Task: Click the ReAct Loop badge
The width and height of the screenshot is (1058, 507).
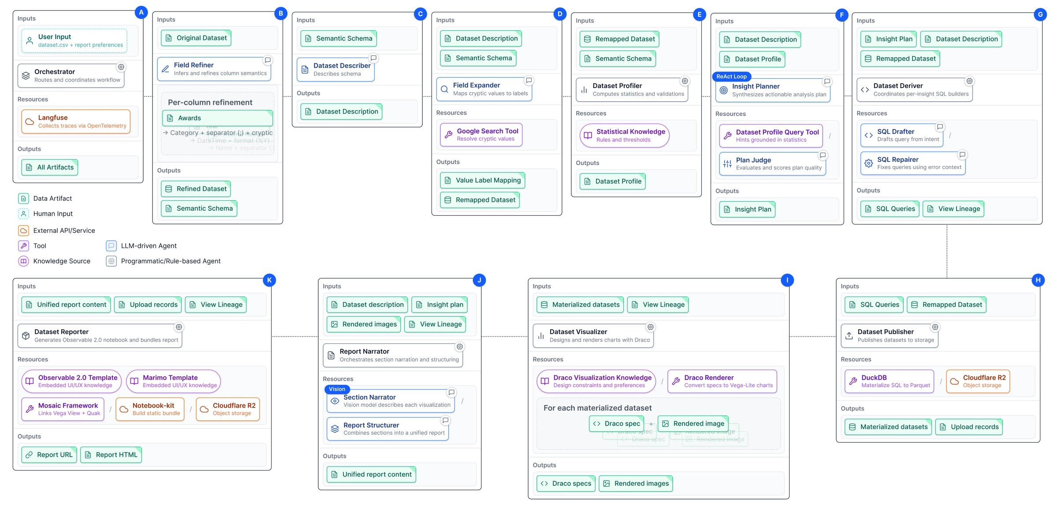Action: [731, 77]
